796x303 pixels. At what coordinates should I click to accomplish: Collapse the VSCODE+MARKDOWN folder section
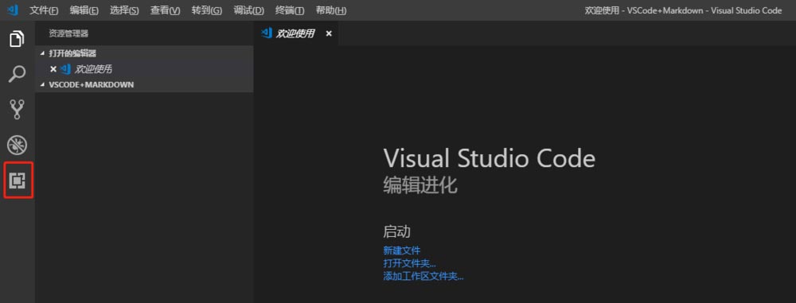[42, 85]
